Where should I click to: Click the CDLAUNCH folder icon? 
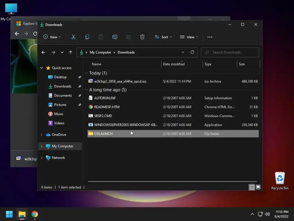[91, 134]
